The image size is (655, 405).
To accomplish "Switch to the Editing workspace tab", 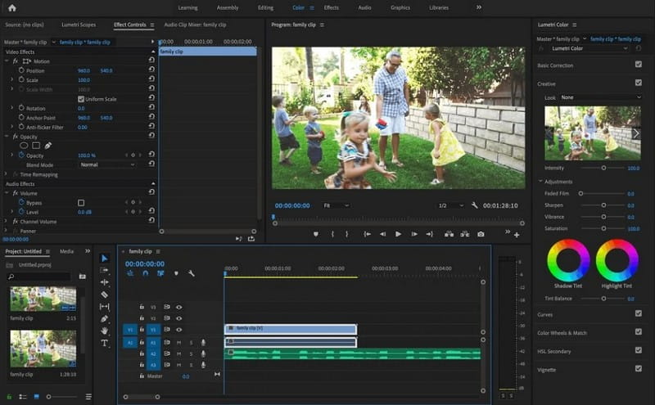I will [x=265, y=7].
